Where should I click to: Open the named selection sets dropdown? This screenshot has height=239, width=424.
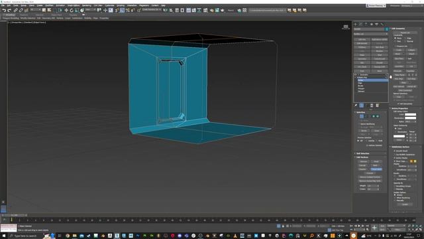(152, 10)
